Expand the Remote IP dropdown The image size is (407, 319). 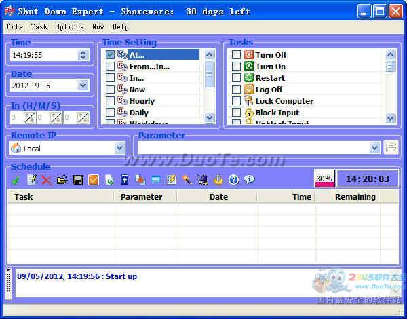(x=119, y=148)
